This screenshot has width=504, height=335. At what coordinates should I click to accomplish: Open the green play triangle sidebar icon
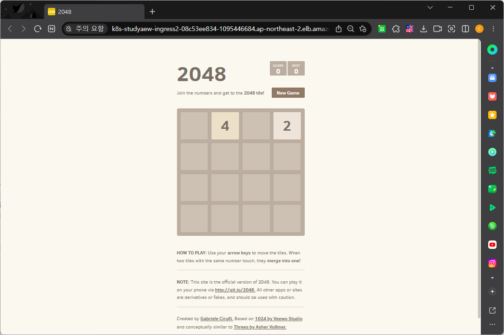492,208
